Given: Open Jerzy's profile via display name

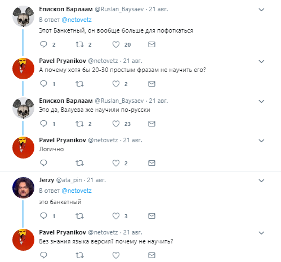Looking at the screenshot, I should [47, 180].
